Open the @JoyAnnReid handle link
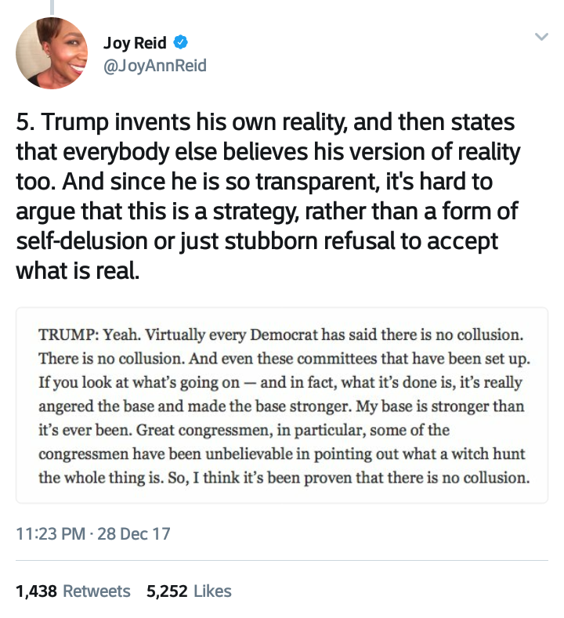 [x=154, y=66]
